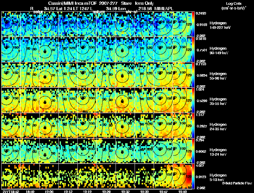
Task: Click the colorbar maximum value "0.7153"
Action: (x=201, y=64)
